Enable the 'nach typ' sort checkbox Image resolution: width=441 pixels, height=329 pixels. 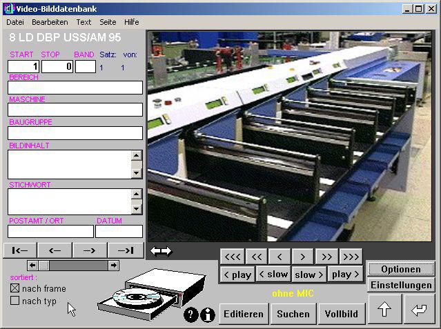(x=14, y=301)
